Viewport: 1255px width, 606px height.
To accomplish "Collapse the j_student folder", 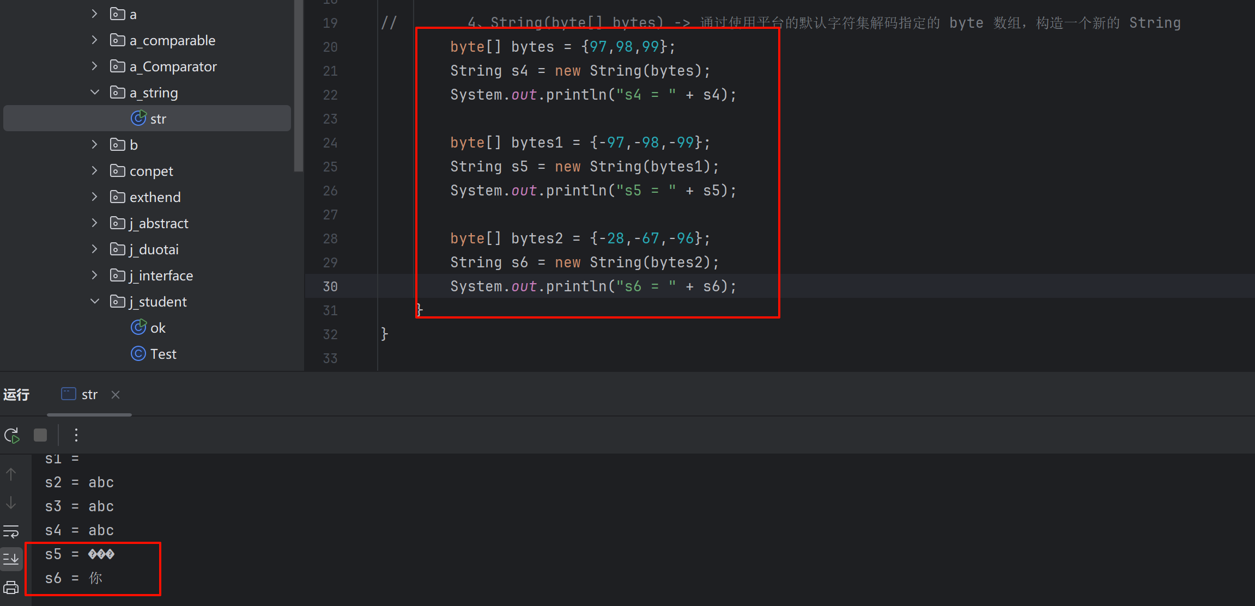I will coord(95,302).
